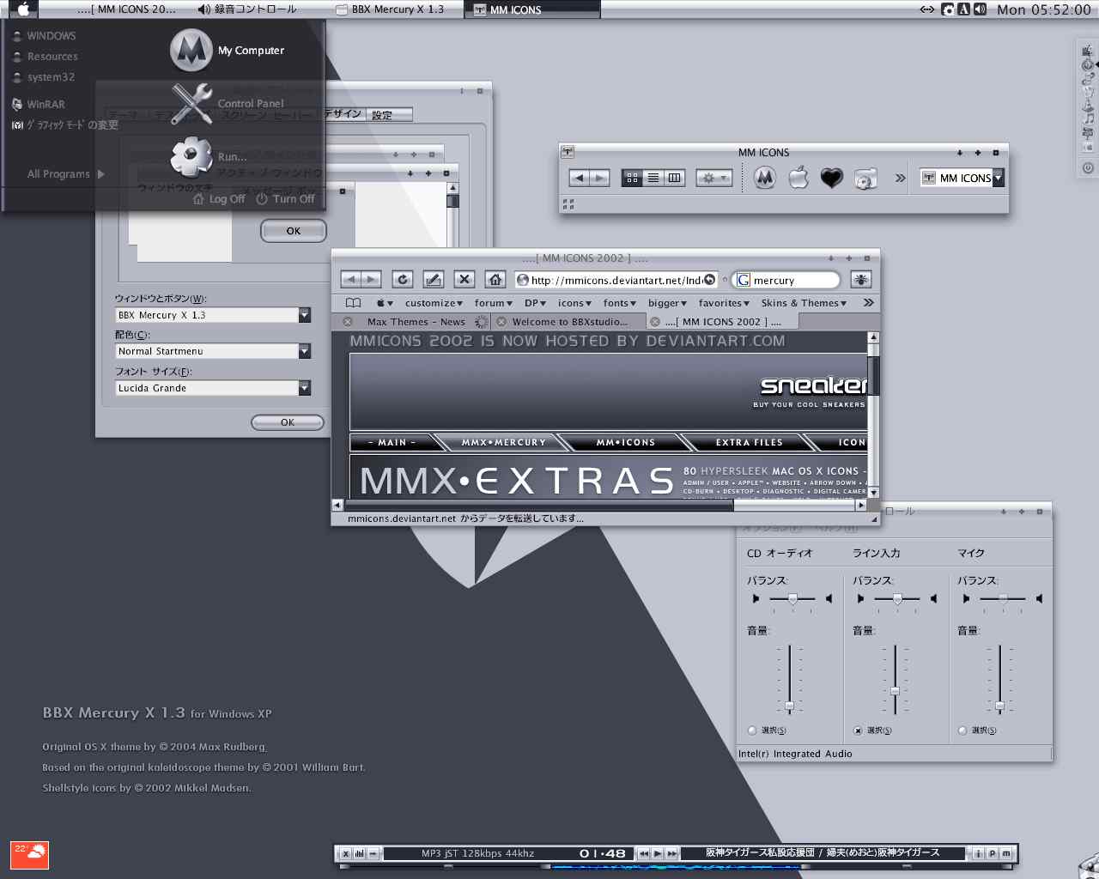Switch to Welcome to BBXstudio tab
The width and height of the screenshot is (1099, 879).
[x=569, y=322]
